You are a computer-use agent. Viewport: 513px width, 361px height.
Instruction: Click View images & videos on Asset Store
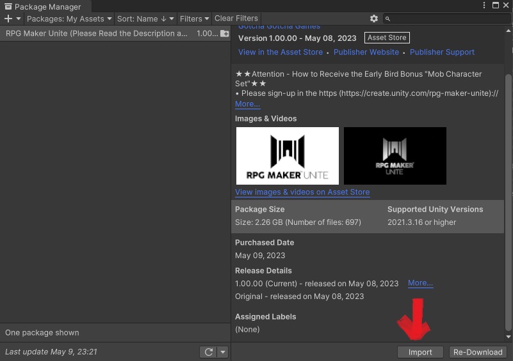302,192
